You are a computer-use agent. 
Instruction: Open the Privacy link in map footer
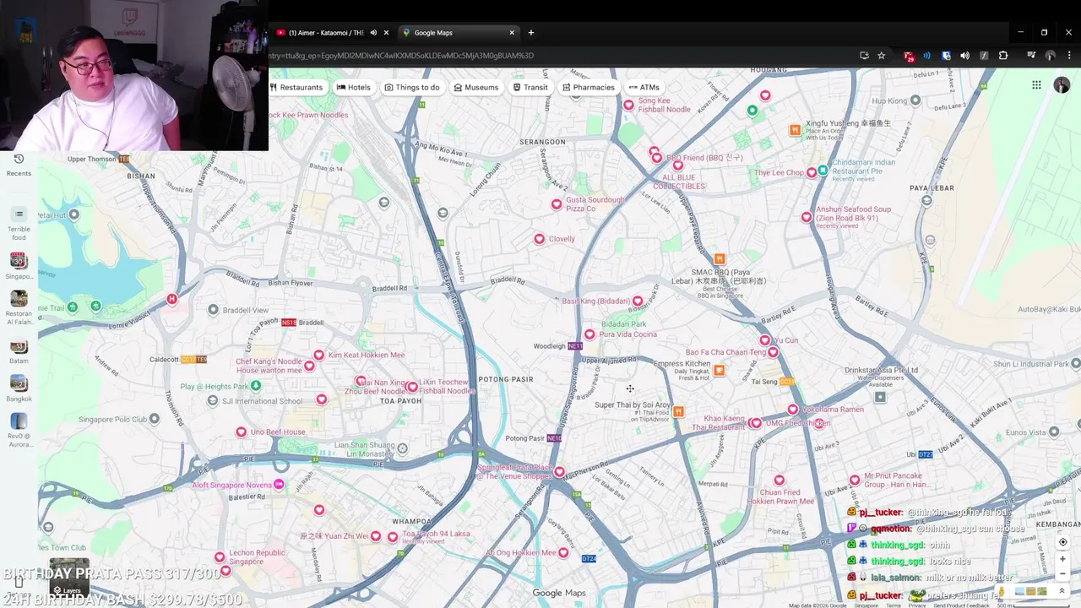917,605
